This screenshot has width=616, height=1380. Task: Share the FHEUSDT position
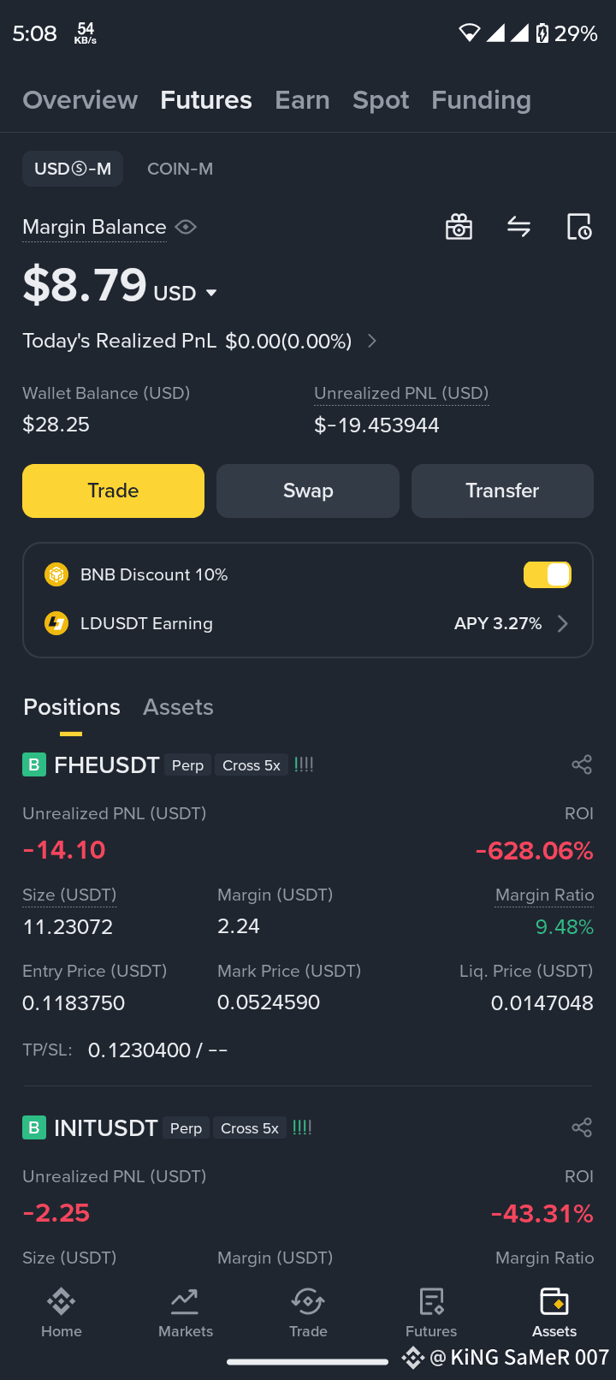click(582, 764)
